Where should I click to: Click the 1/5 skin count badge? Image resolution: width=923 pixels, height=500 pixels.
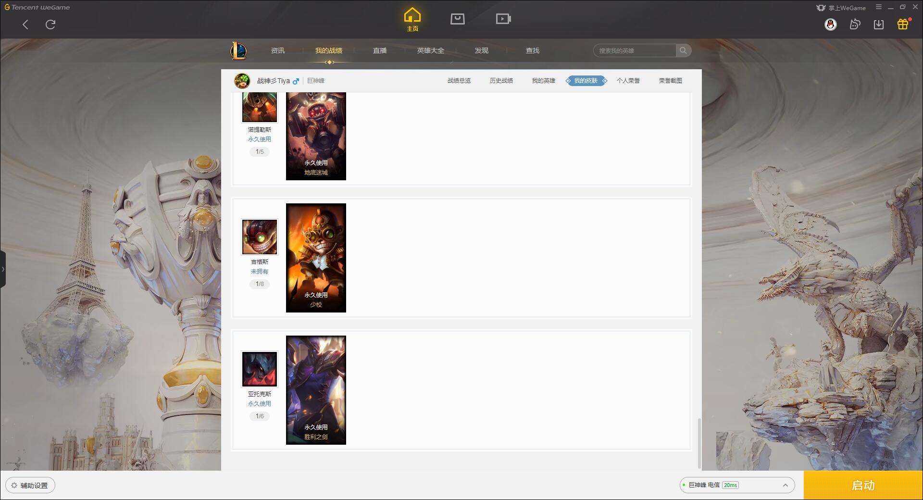260,152
